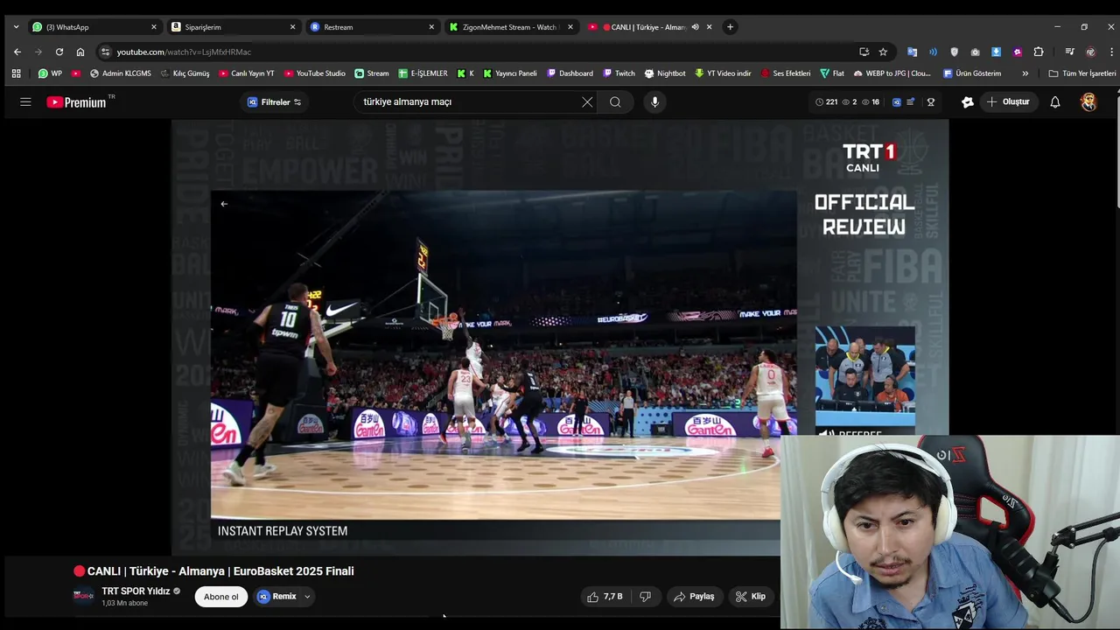Open the Tüm Yer İşaretleri folder
The height and width of the screenshot is (630, 1120).
click(x=1082, y=73)
